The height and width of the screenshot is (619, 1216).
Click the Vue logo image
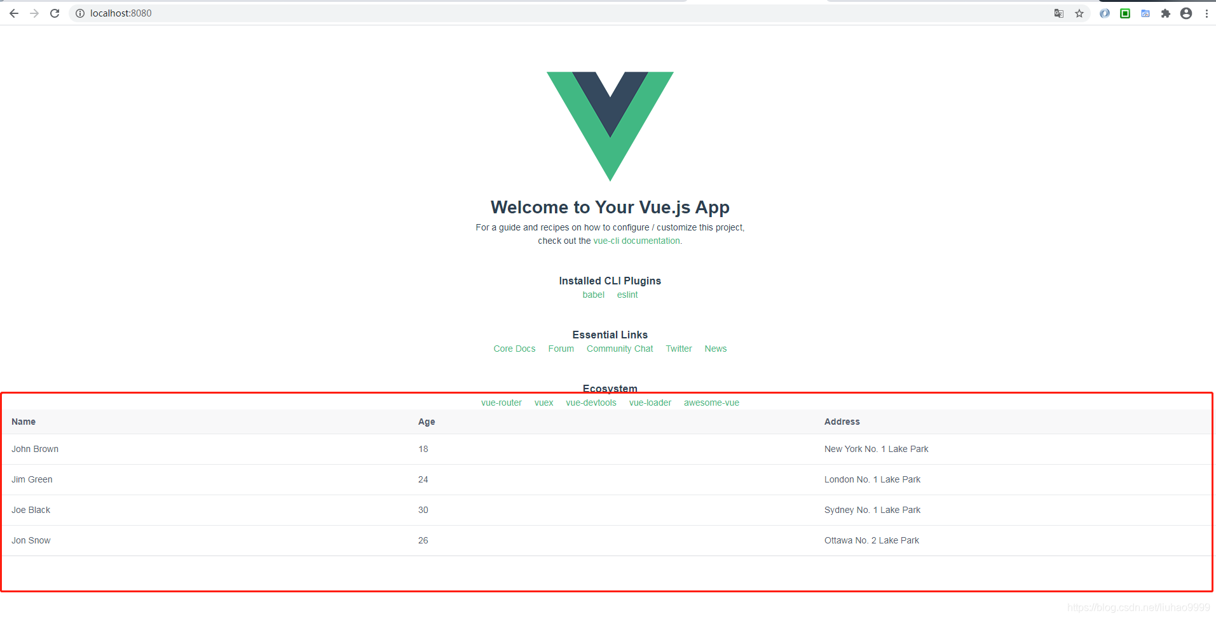(610, 126)
